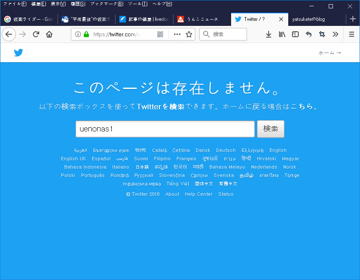Select Português language link
Image resolution: width=360 pixels, height=280 pixels.
93,175
